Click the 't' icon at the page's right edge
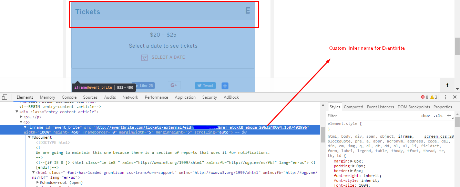 point(448,85)
